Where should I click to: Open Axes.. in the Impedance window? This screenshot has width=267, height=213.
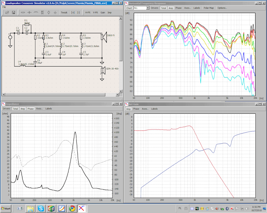click(x=39, y=109)
